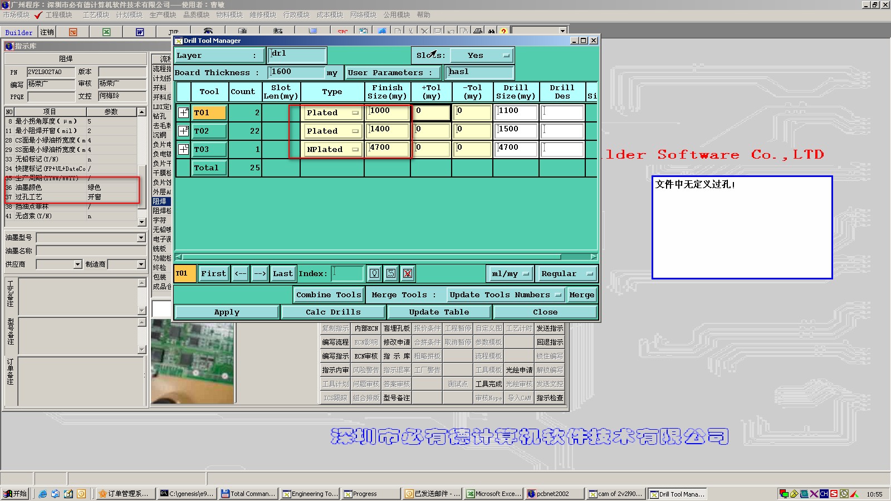Expand the T01 tool row

(183, 112)
